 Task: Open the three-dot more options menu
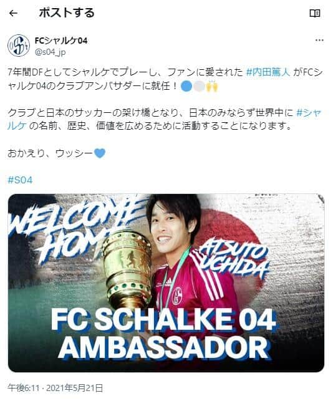tap(319, 40)
